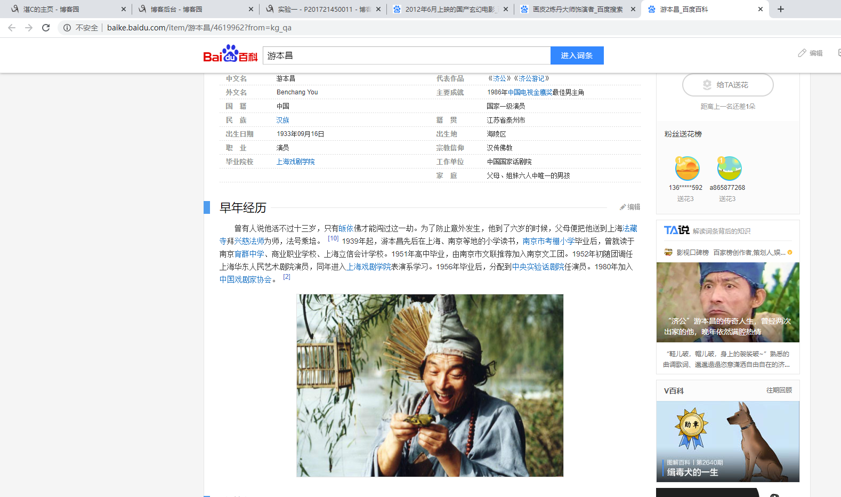This screenshot has width=841, height=497.
Task: Open a new browser tab
Action: tap(781, 9)
